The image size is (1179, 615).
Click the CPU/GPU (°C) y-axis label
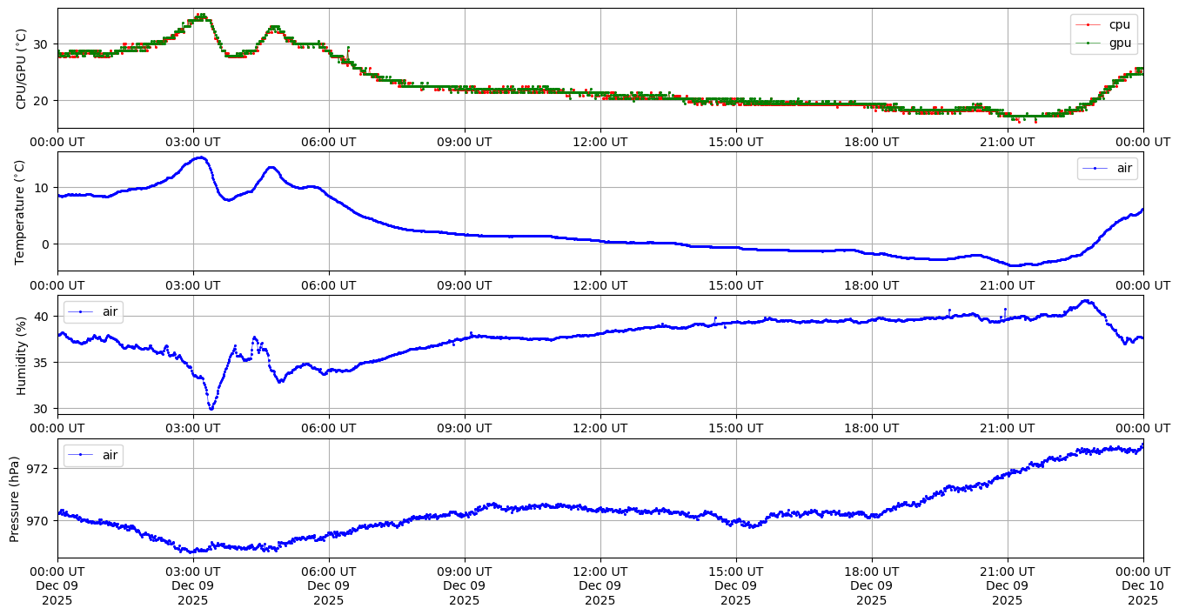tap(22, 69)
